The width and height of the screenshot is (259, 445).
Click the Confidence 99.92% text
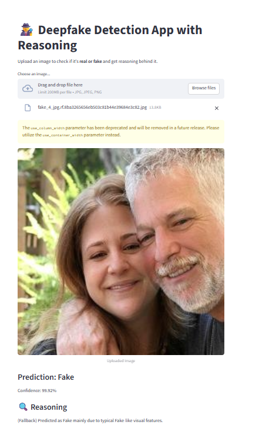37,390
